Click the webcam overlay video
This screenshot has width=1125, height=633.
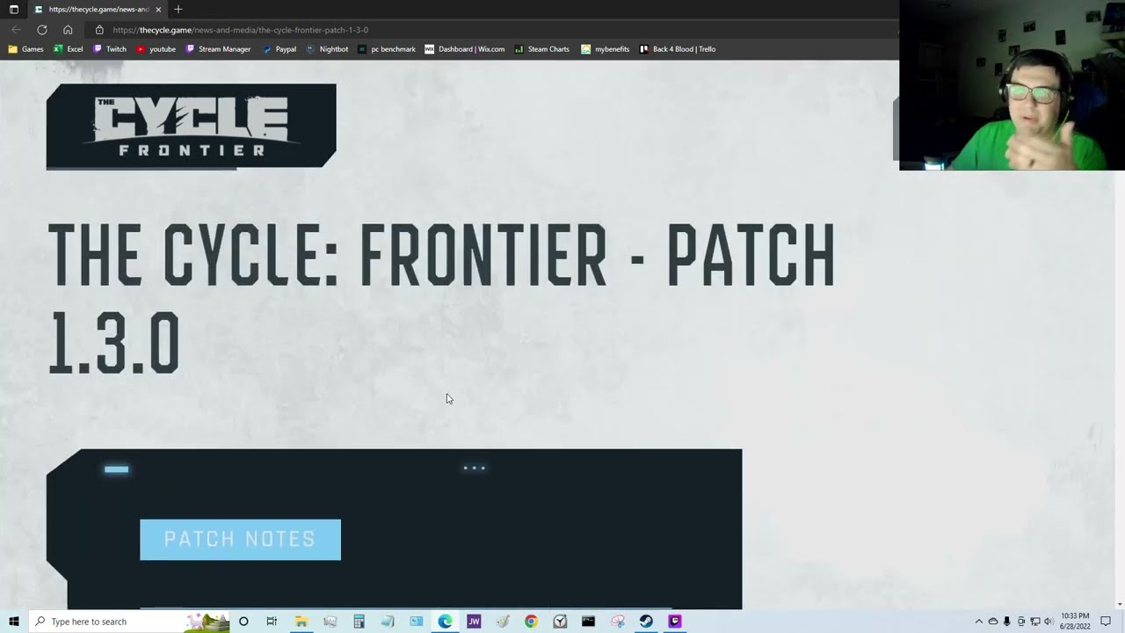pyautogui.click(x=1012, y=85)
